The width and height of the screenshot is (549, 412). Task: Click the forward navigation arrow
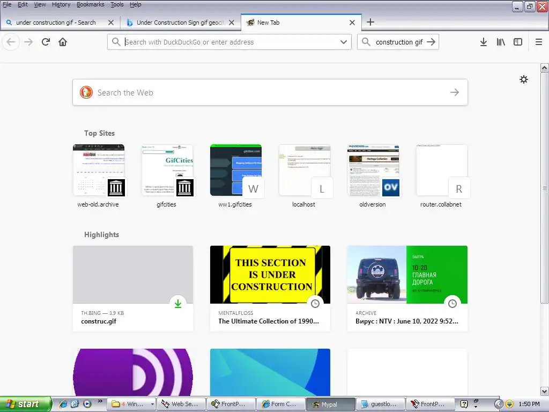click(x=28, y=42)
